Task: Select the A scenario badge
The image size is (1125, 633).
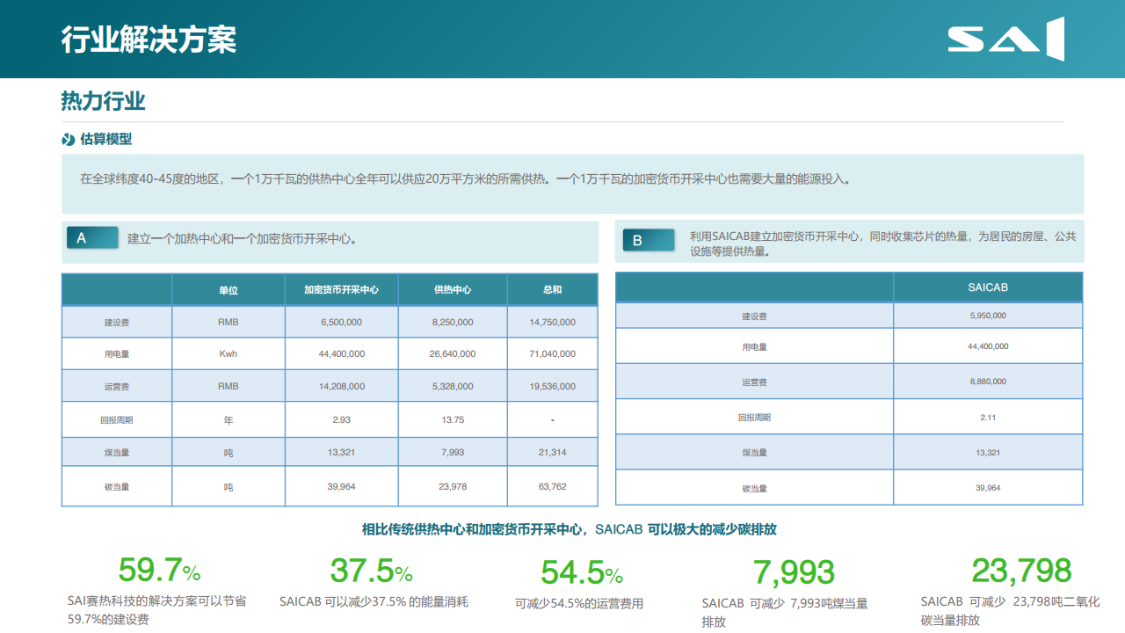Action: click(92, 237)
